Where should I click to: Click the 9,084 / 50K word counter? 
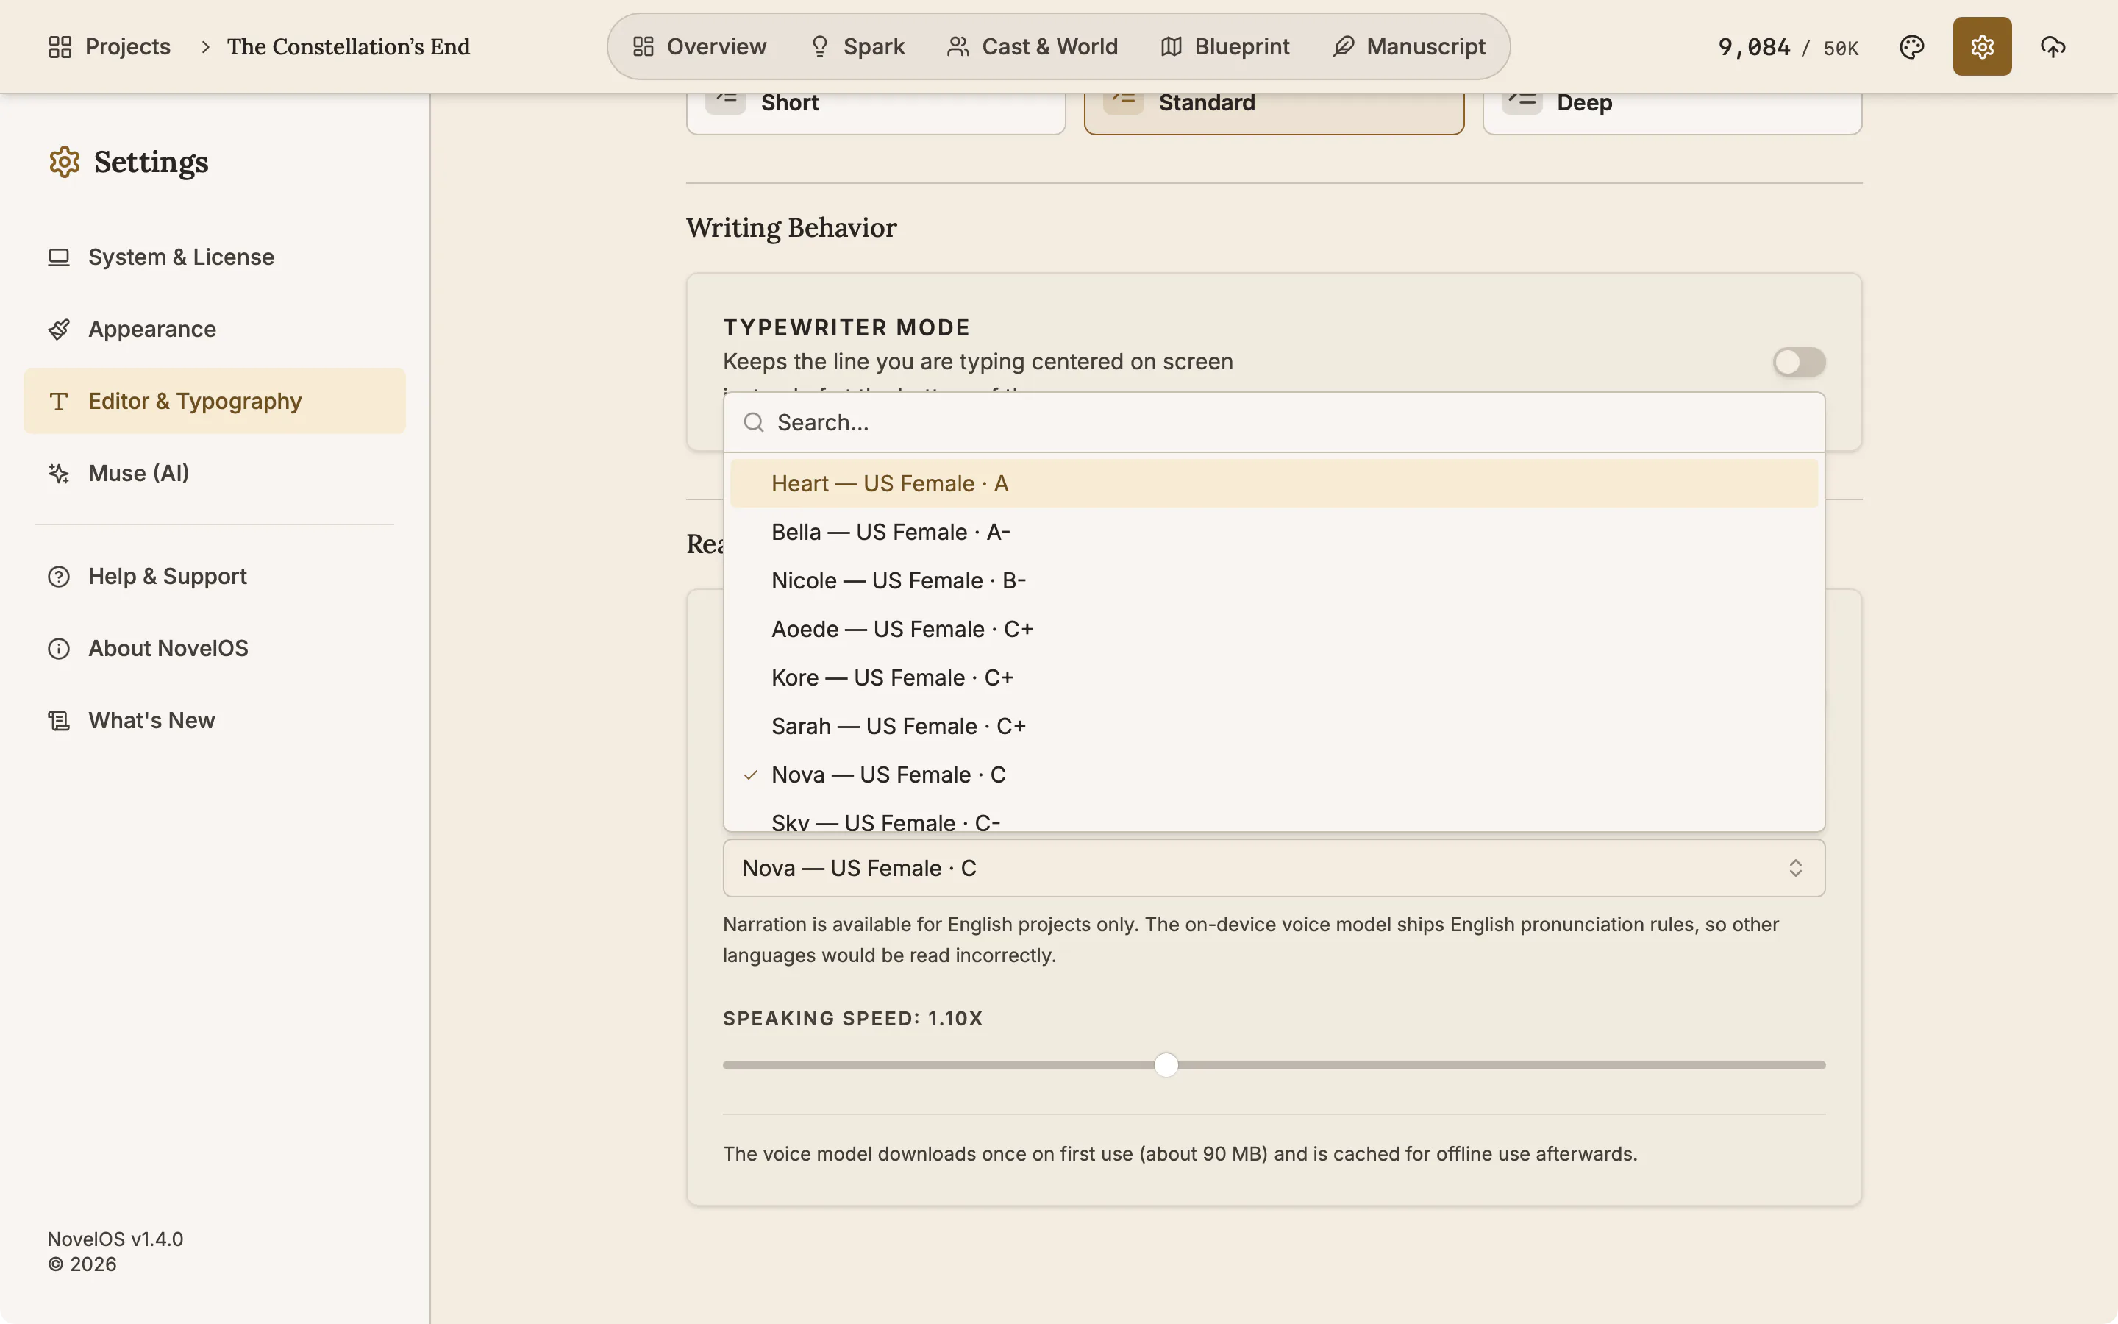click(x=1788, y=47)
